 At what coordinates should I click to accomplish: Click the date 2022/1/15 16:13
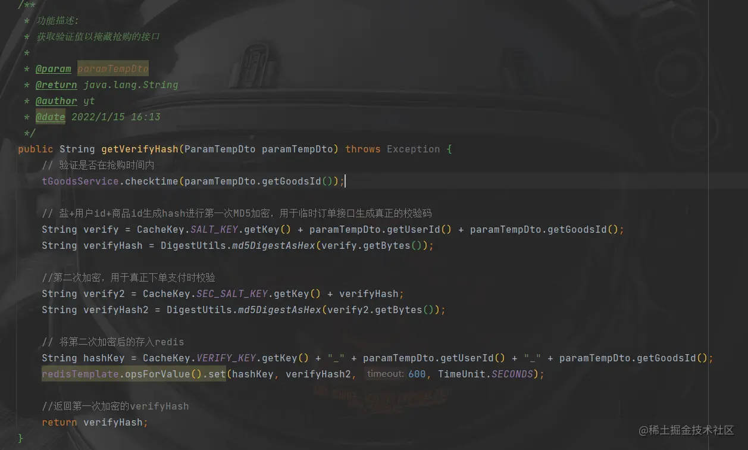coord(116,117)
